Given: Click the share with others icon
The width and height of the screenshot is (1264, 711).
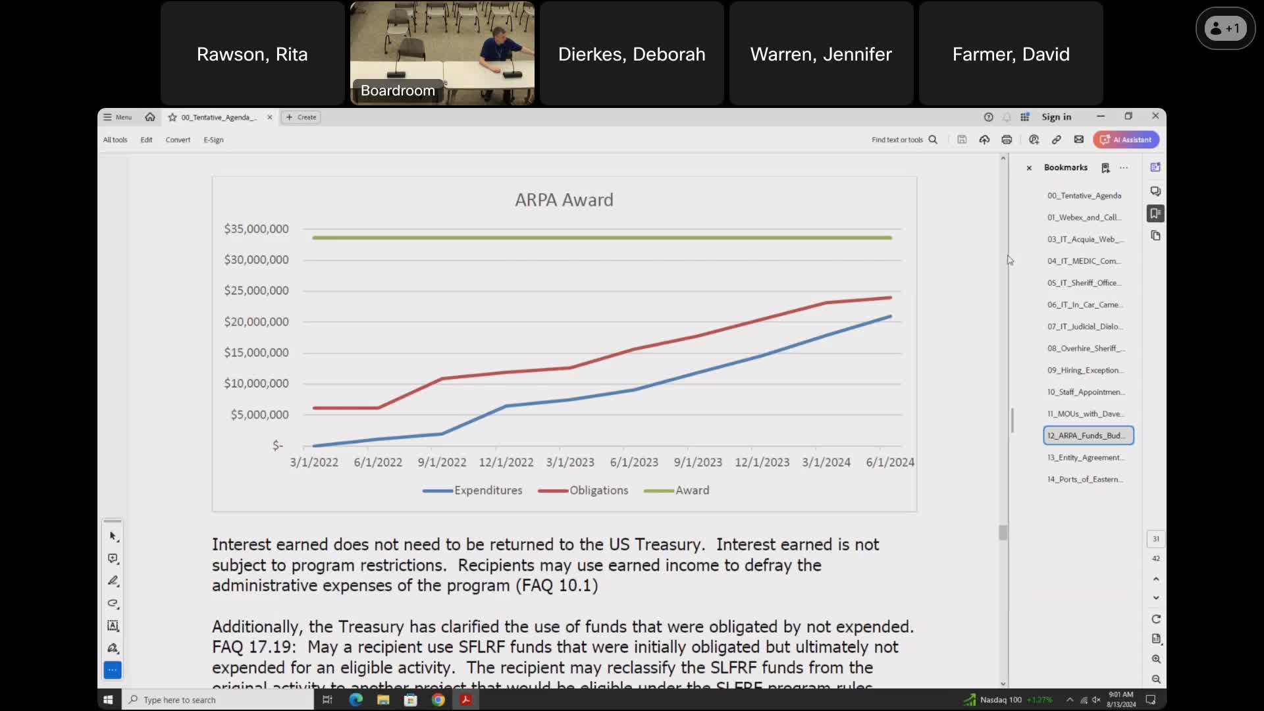Looking at the screenshot, I should [x=1034, y=140].
